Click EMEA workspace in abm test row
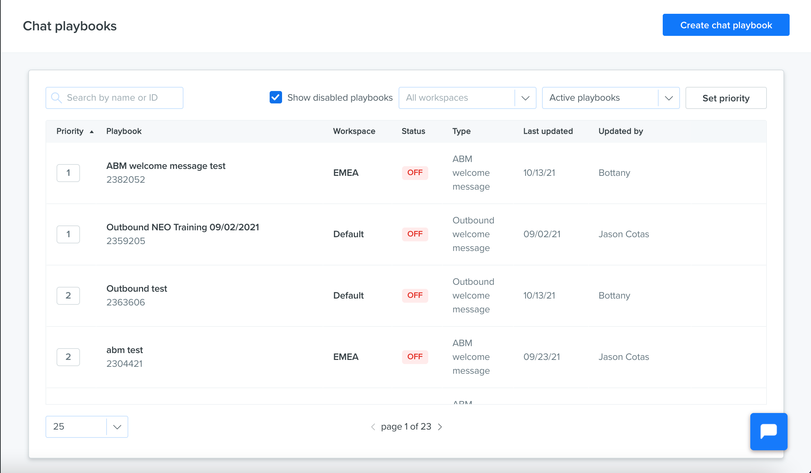Viewport: 811px width, 473px height. point(346,357)
